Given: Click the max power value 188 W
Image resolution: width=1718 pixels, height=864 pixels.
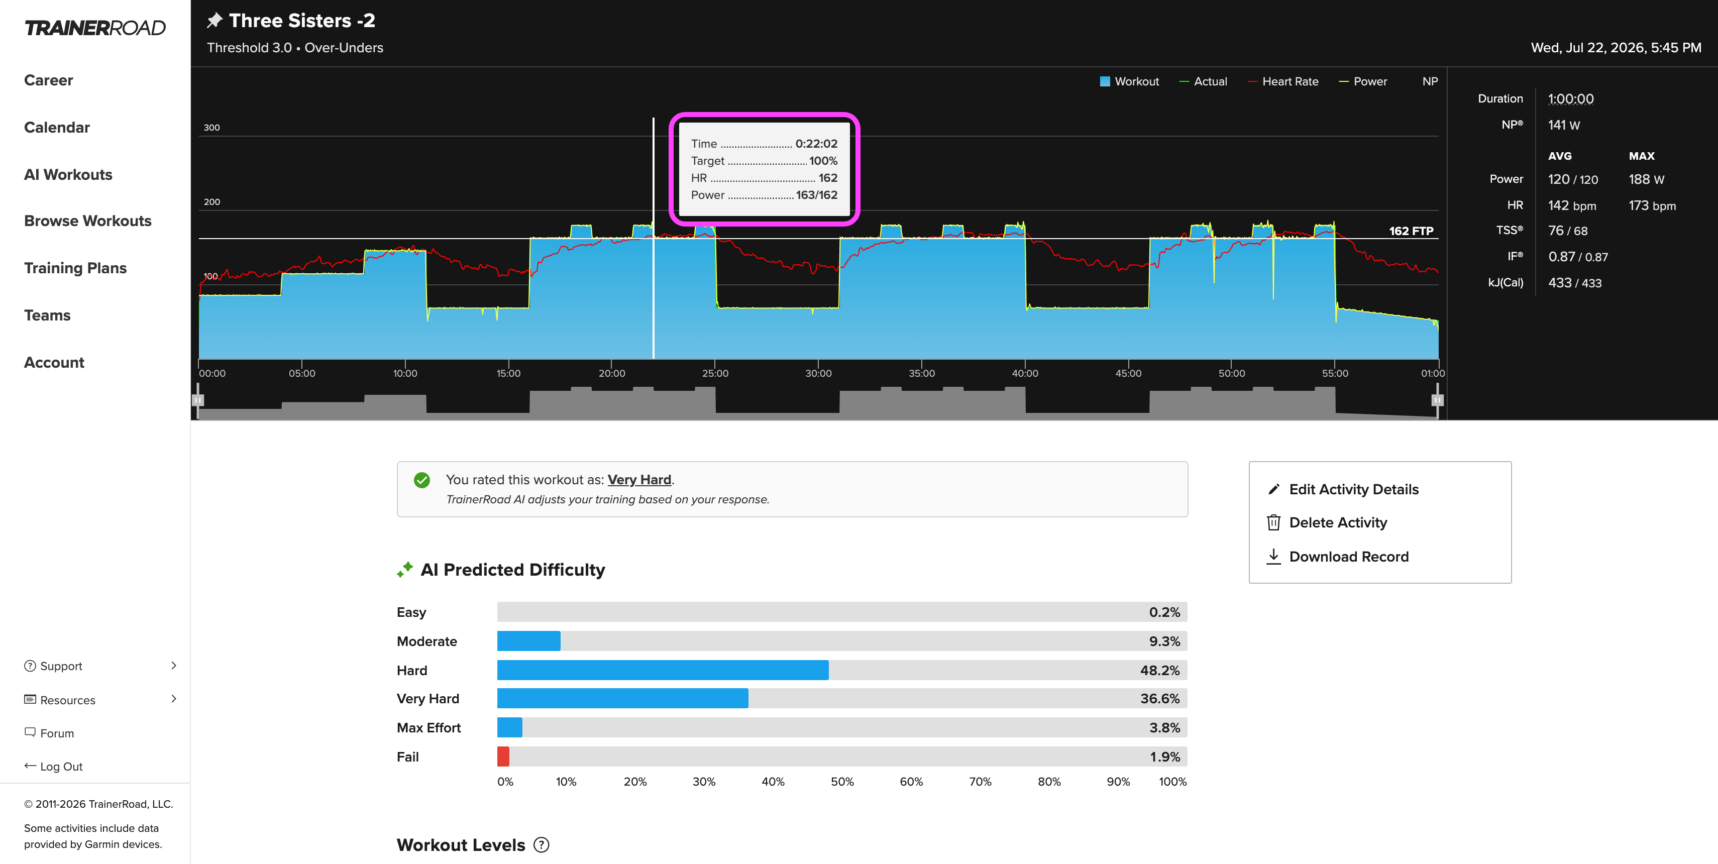Looking at the screenshot, I should (x=1647, y=179).
